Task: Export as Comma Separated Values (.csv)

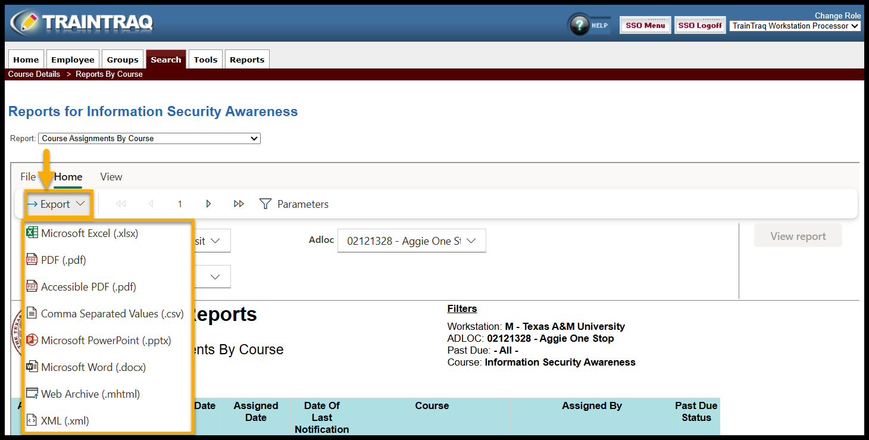Action: tap(112, 314)
